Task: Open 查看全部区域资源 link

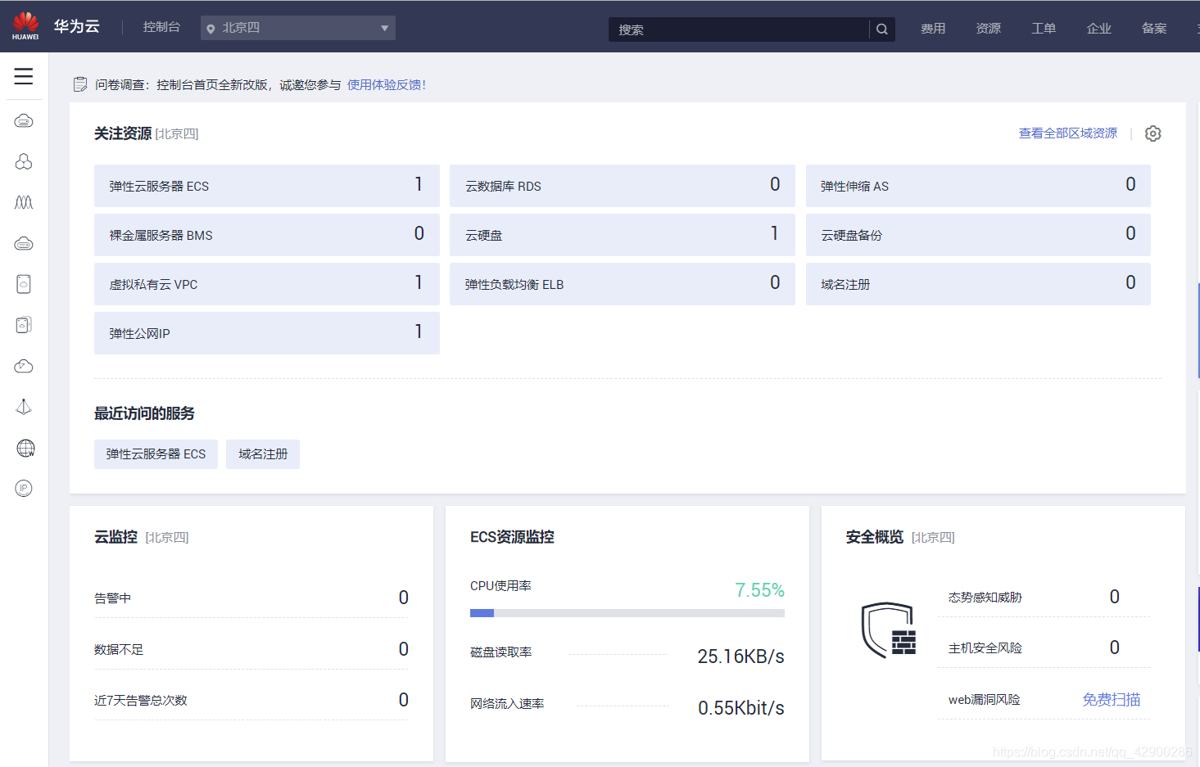Action: point(1067,133)
